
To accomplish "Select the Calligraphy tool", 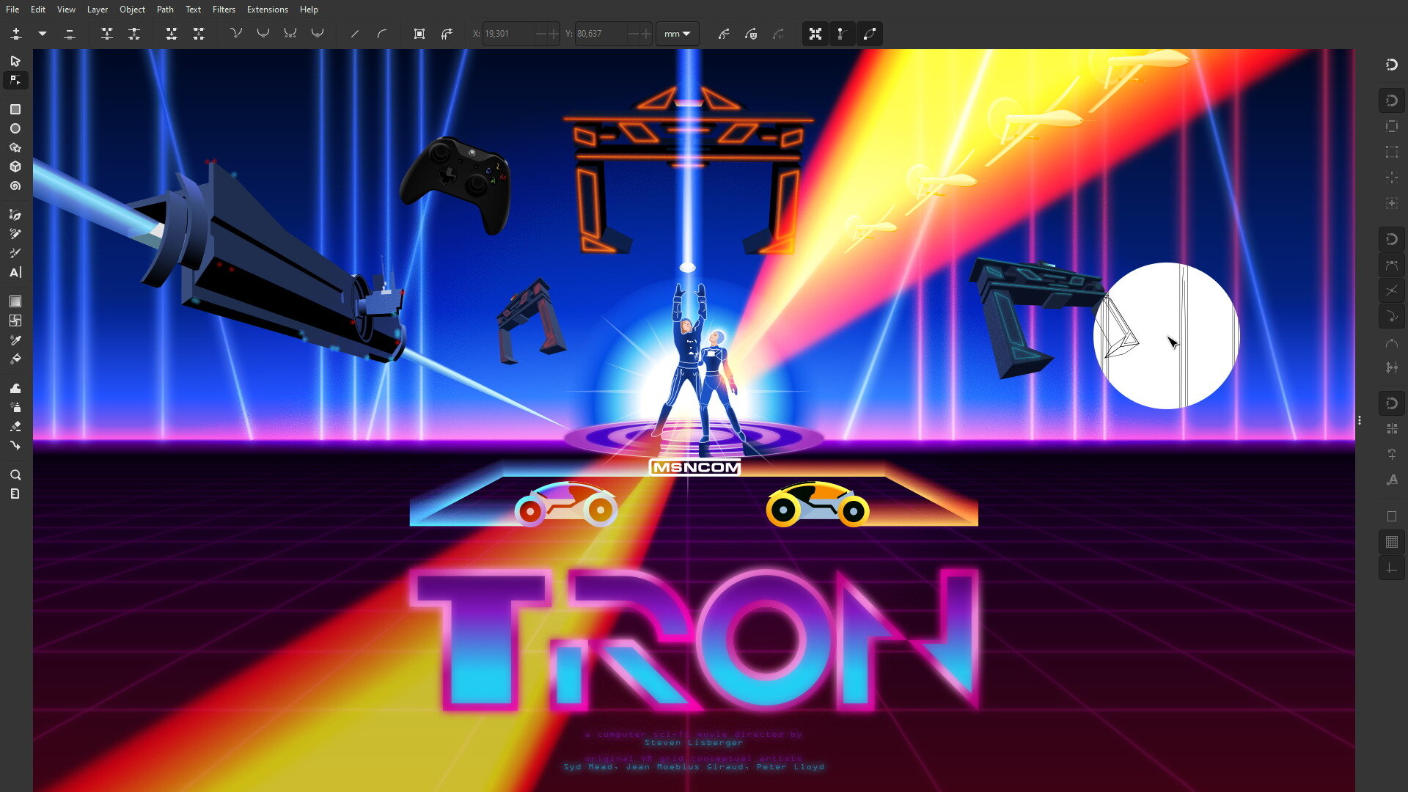I will coord(15,253).
